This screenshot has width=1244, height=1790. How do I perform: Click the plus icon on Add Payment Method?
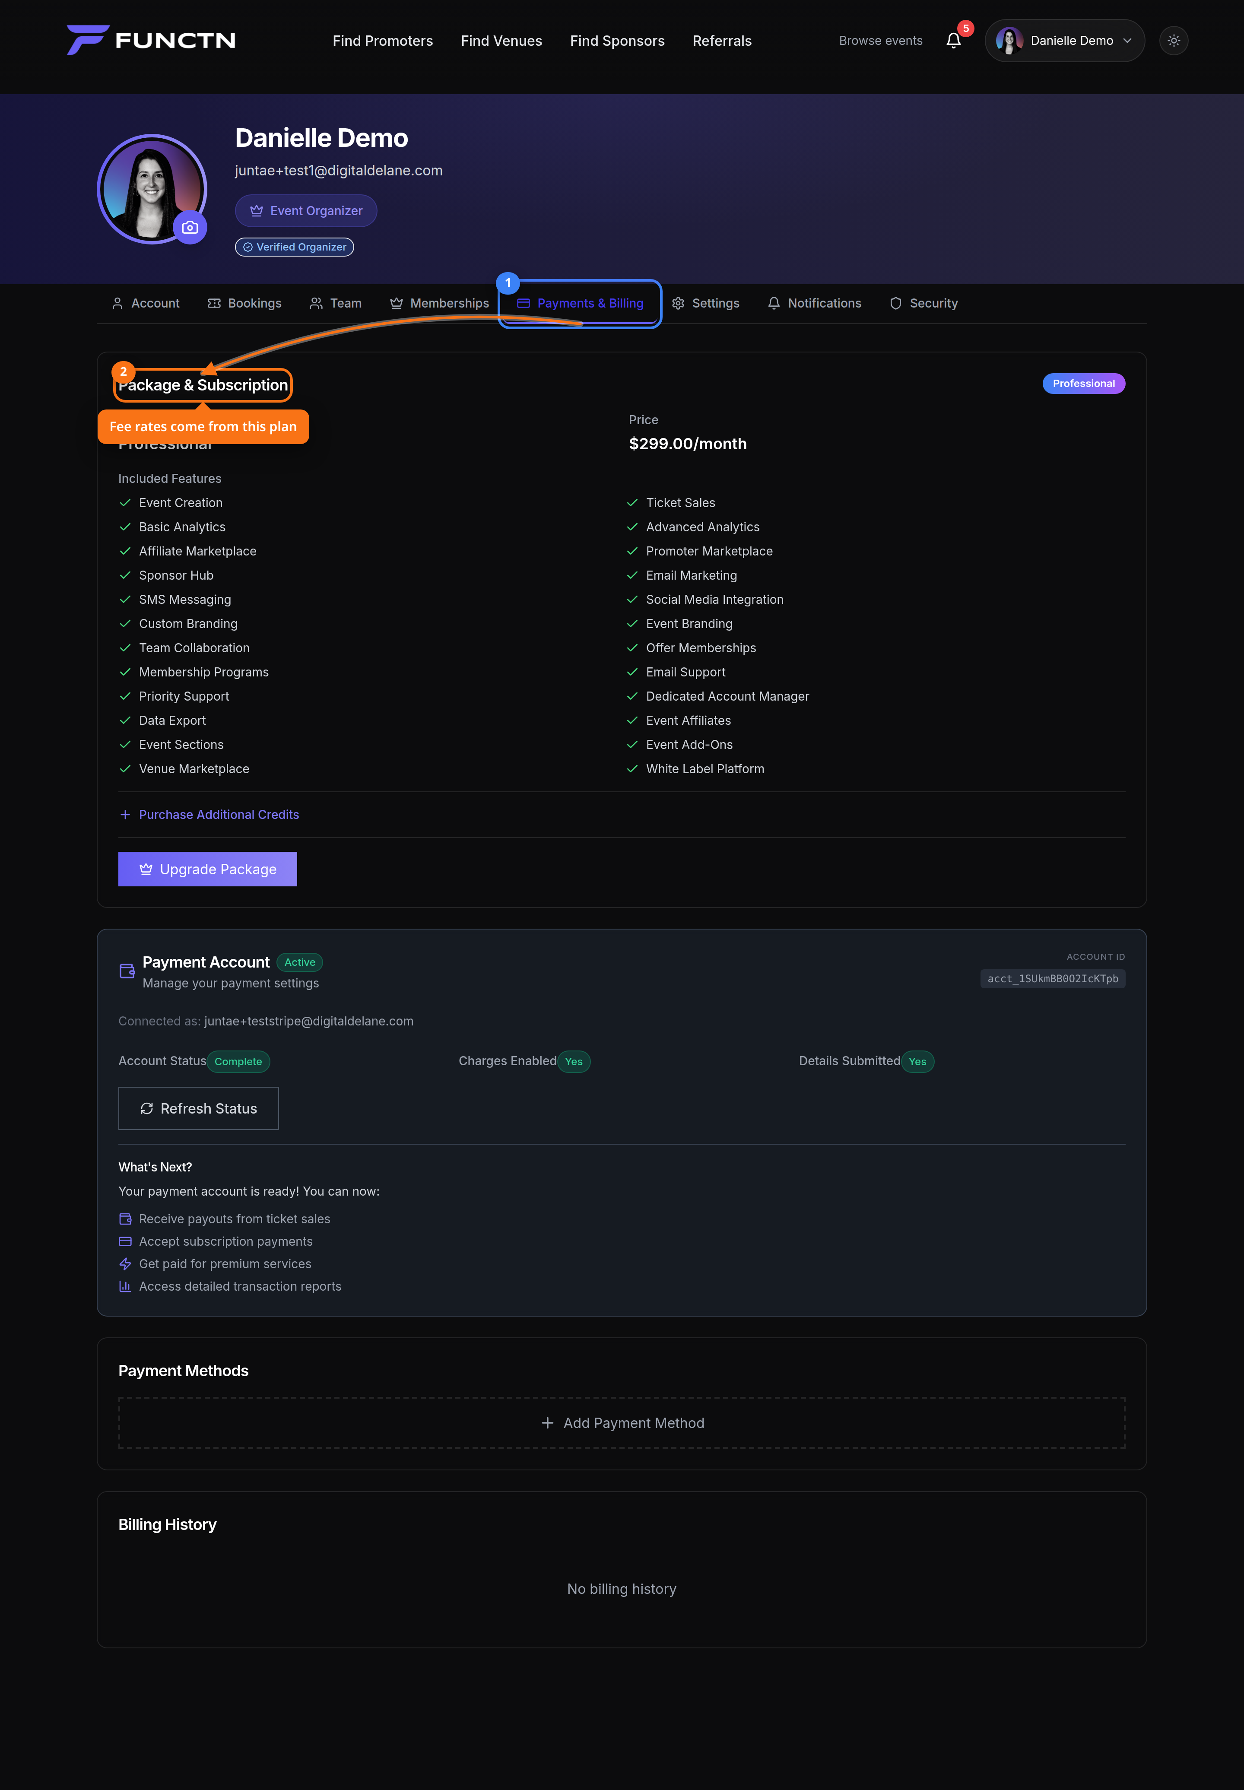point(547,1423)
